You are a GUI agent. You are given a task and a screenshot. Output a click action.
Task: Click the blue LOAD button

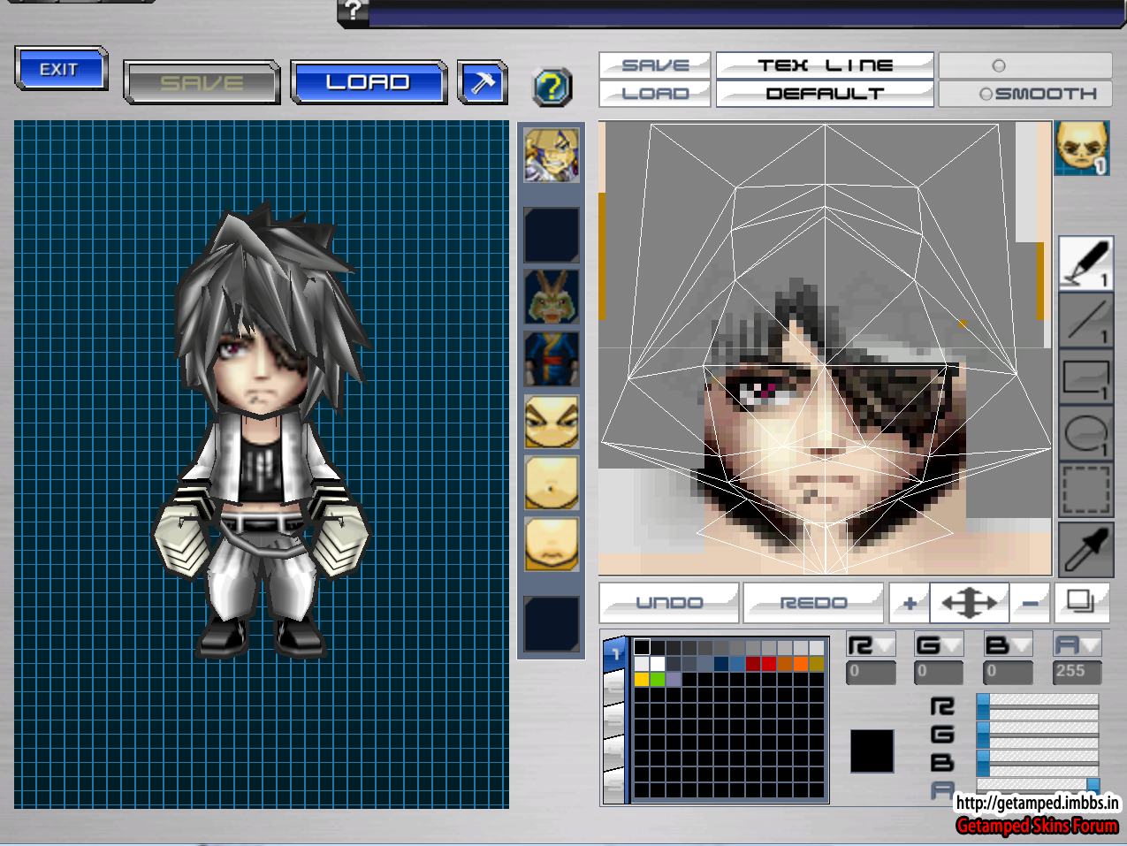[369, 82]
